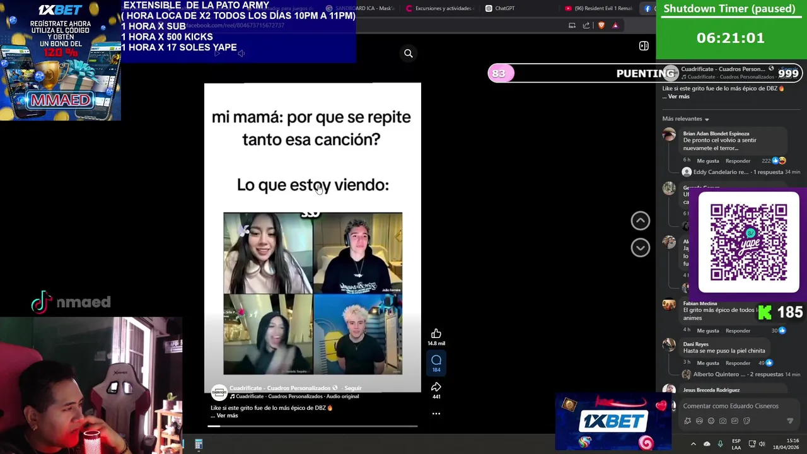Open Audio original link under reel
The height and width of the screenshot is (454, 807).
pyautogui.click(x=342, y=397)
